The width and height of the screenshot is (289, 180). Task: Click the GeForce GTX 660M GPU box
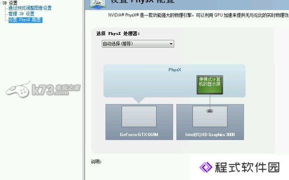click(139, 122)
